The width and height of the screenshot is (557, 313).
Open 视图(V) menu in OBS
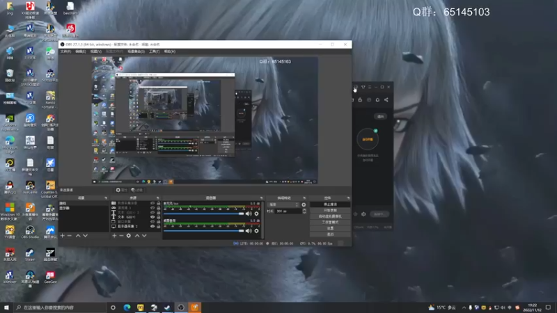(x=96, y=51)
